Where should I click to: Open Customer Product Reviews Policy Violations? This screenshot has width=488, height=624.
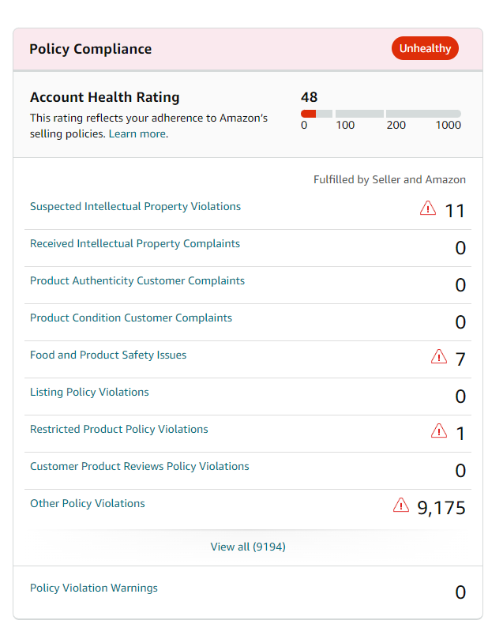pos(140,467)
